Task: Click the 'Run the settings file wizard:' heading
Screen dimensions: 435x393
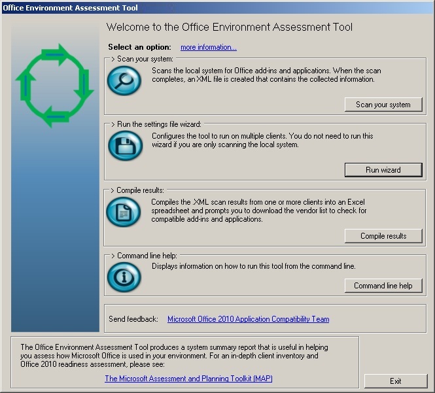Action: click(156, 124)
